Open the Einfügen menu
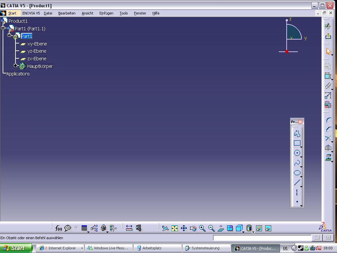 click(106, 13)
